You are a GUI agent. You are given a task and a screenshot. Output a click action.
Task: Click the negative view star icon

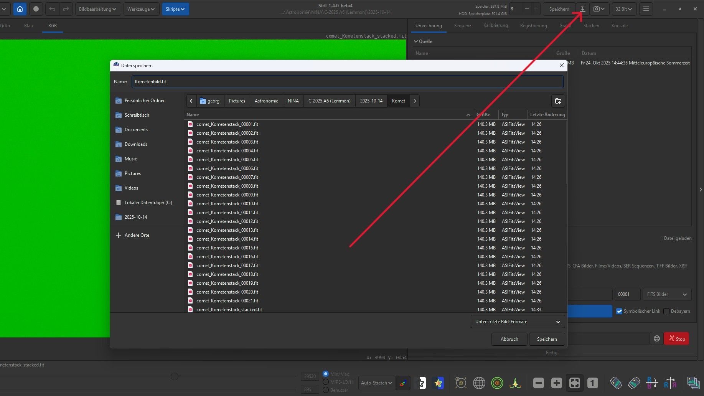(421, 383)
